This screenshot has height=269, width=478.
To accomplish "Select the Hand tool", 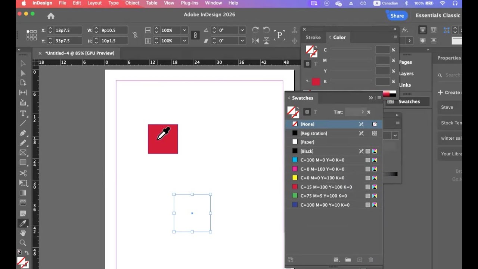I will [23, 233].
